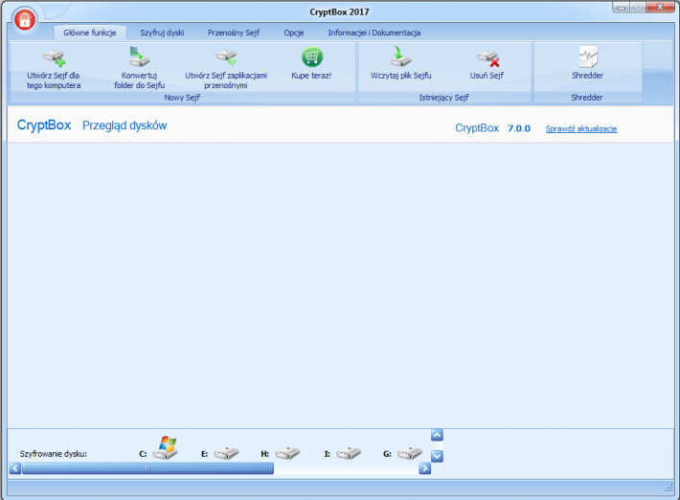Open Informacjei i Dokumentacja tab
The image size is (680, 500).
(x=374, y=33)
